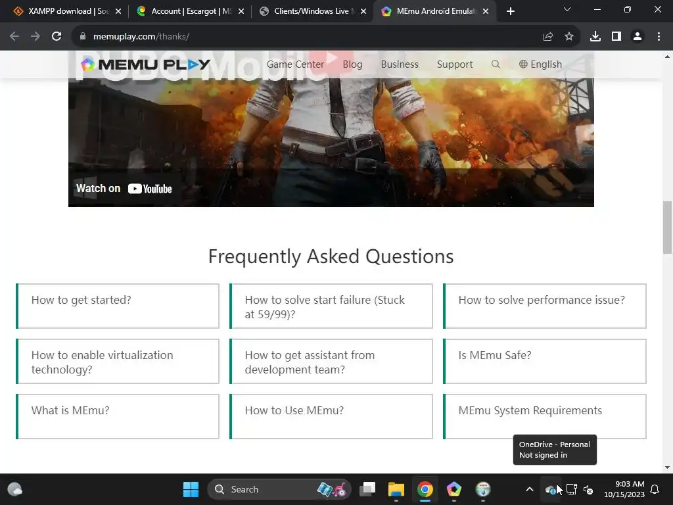Reload the memuplay page
This screenshot has height=505, width=673.
tap(57, 37)
